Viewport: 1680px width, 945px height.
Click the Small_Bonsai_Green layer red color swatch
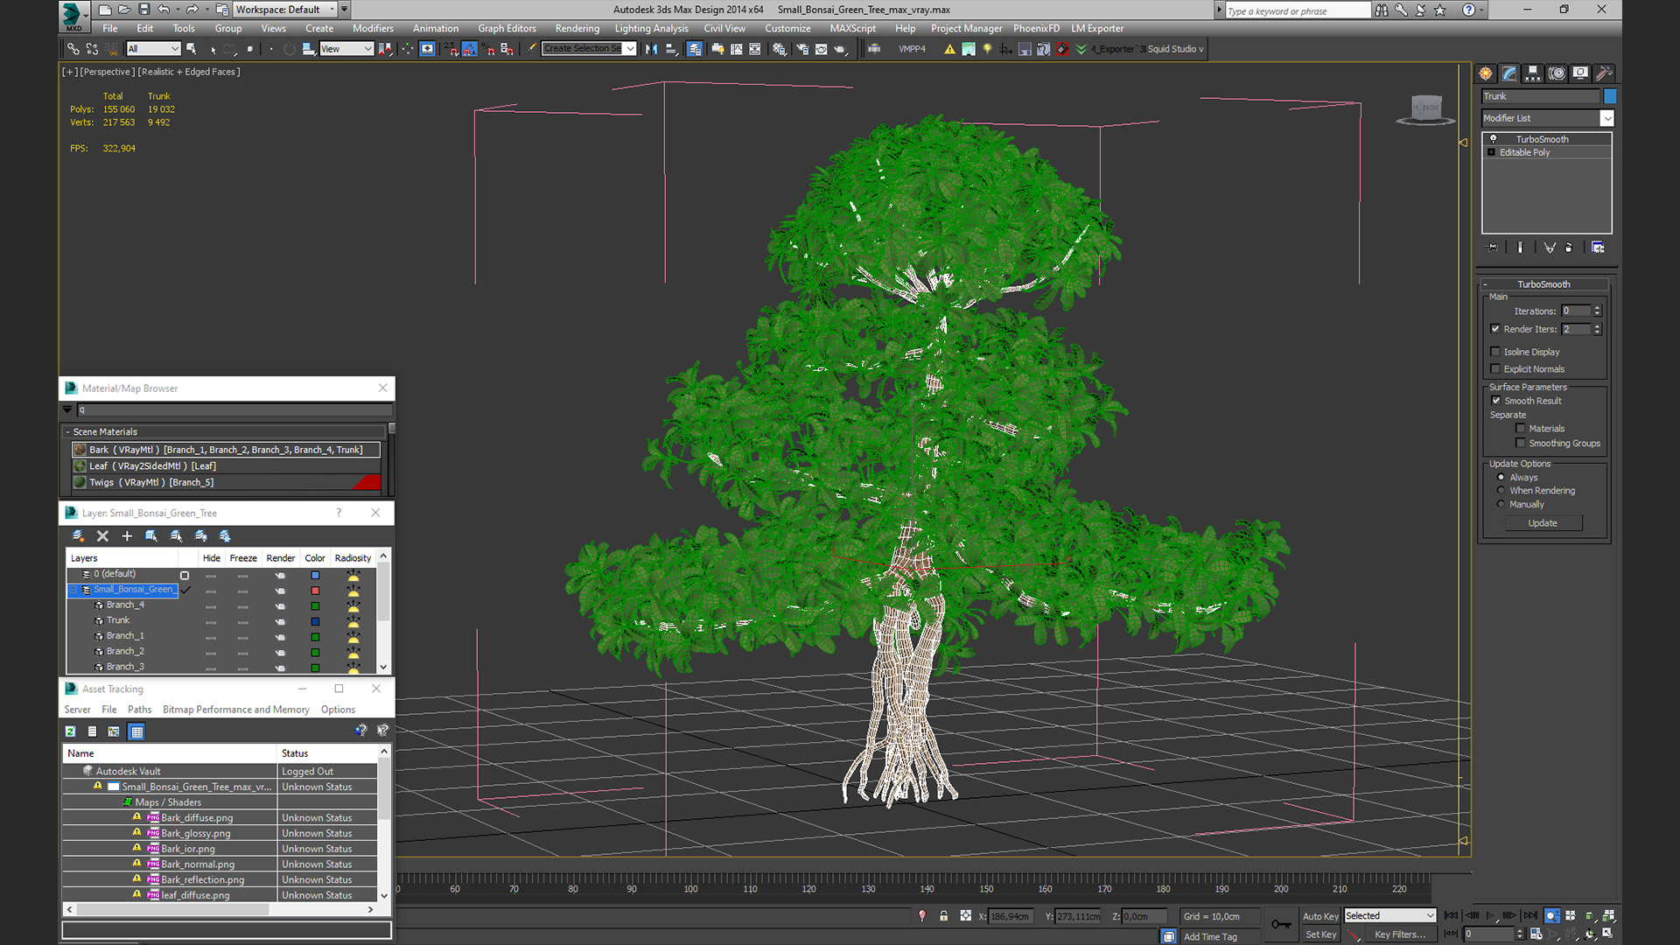click(315, 591)
